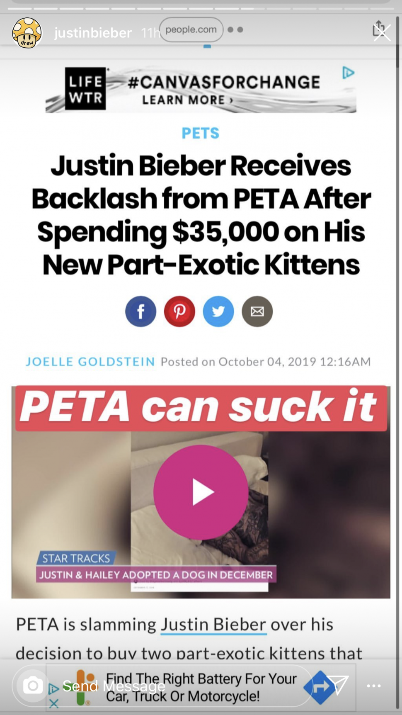Image resolution: width=402 pixels, height=715 pixels.
Task: Tweet the article via Twitter icon
Action: click(218, 311)
